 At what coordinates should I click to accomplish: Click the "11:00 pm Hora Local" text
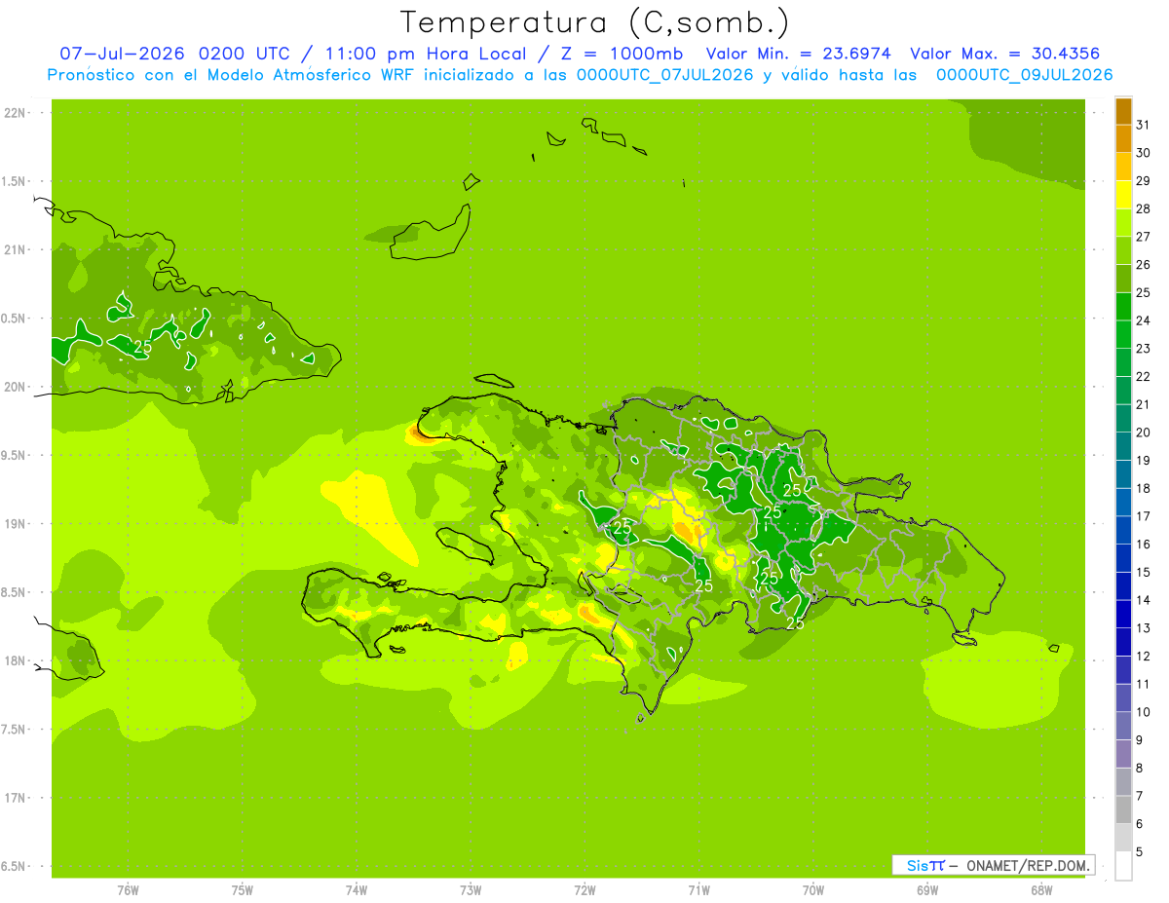tap(425, 54)
